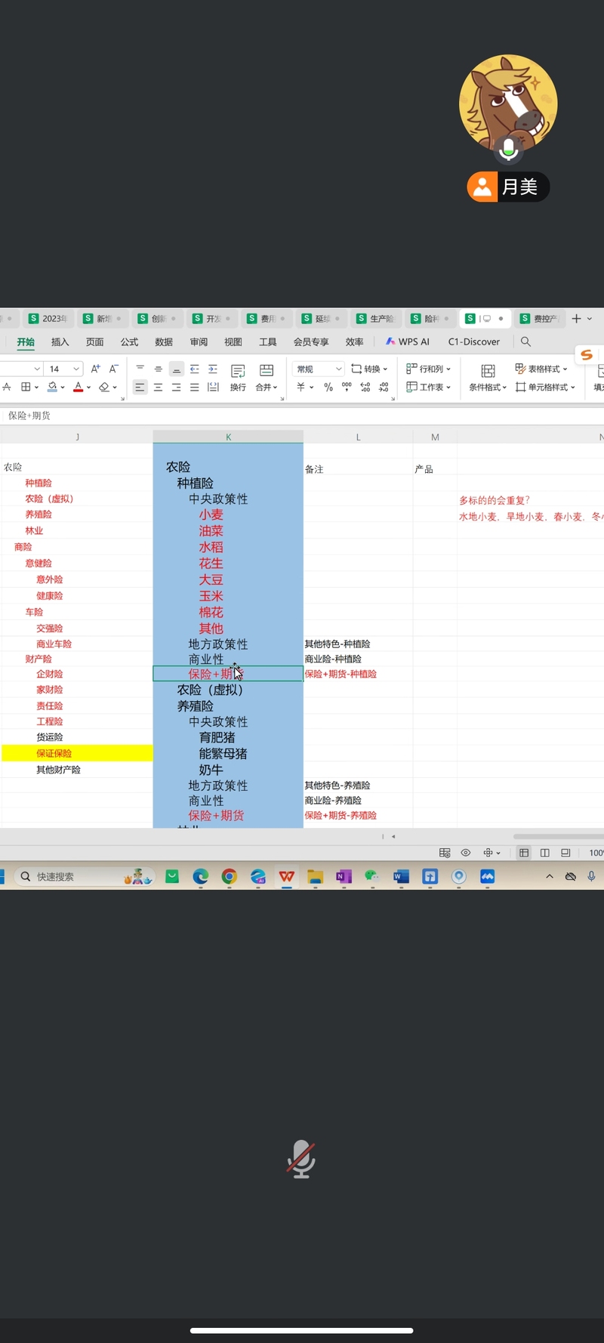
Task: Switch to page layout view in status bar
Action: [x=544, y=853]
